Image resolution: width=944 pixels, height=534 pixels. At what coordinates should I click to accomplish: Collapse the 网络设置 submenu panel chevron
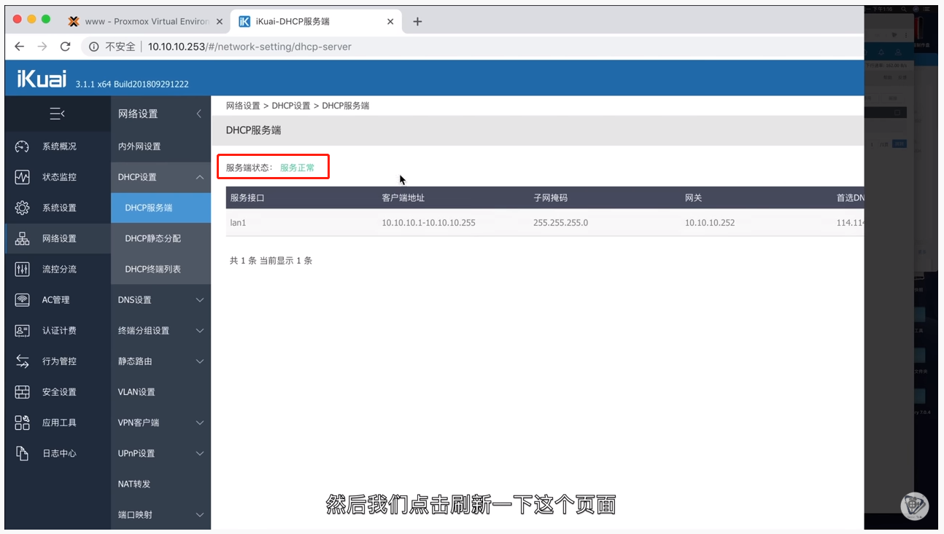pyautogui.click(x=199, y=114)
